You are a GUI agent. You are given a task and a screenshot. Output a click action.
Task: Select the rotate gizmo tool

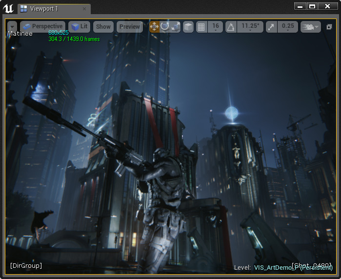(165, 27)
